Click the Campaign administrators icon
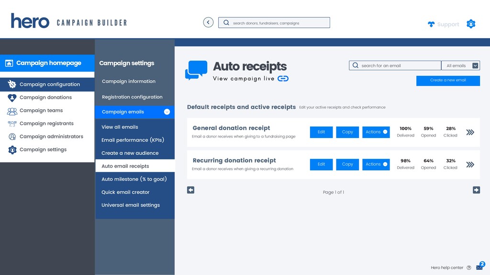The width and height of the screenshot is (490, 275). coord(12,137)
